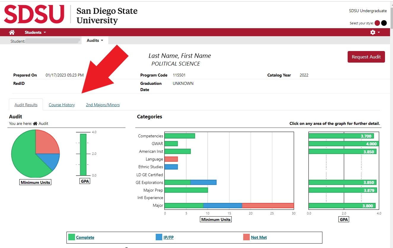The image size is (393, 248).
Task: Click the 3.879 Major Prep GPA bar
Action: (x=343, y=190)
